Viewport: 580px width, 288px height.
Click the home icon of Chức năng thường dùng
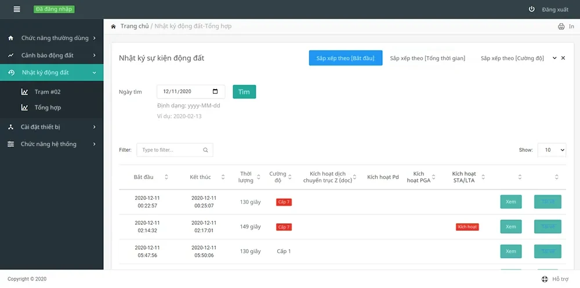pos(10,38)
